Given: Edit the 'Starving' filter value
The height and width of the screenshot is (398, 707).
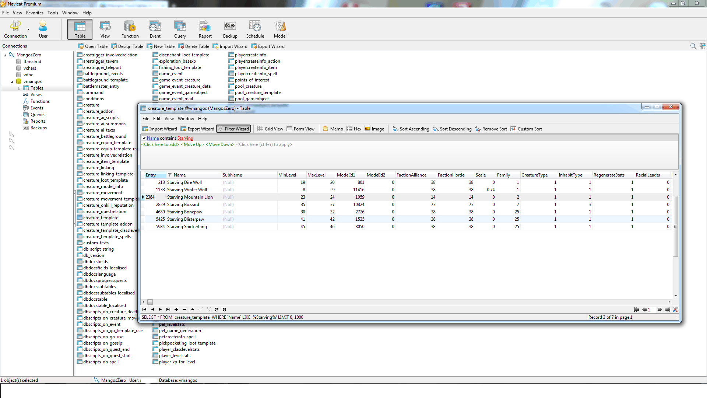Looking at the screenshot, I should click(185, 138).
